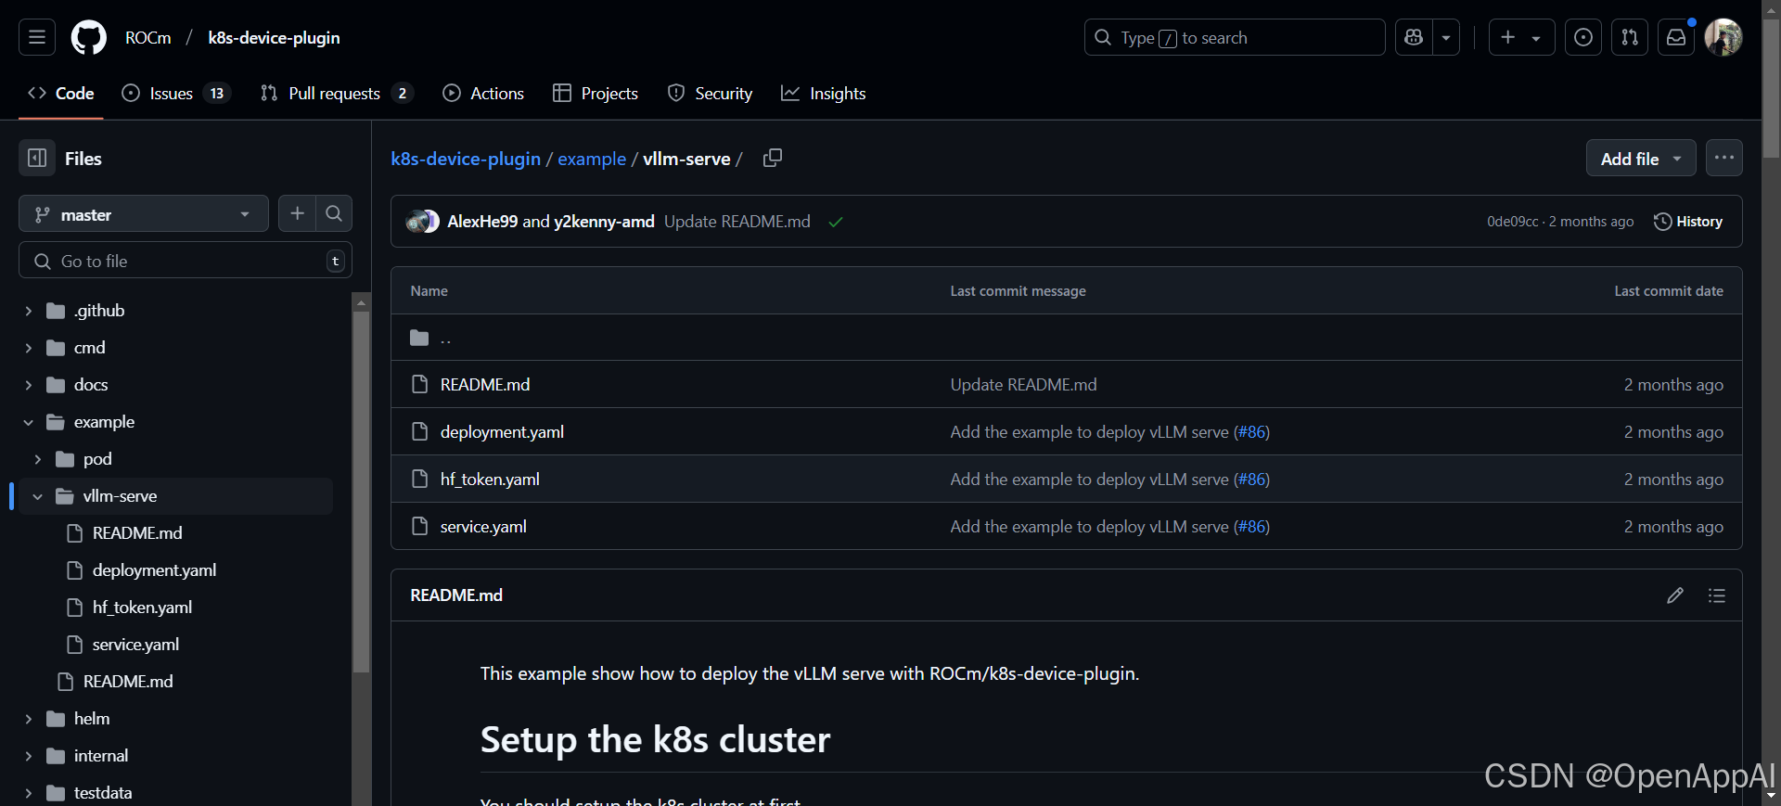This screenshot has height=806, width=1781.
Task: View commit History
Action: click(x=1688, y=222)
